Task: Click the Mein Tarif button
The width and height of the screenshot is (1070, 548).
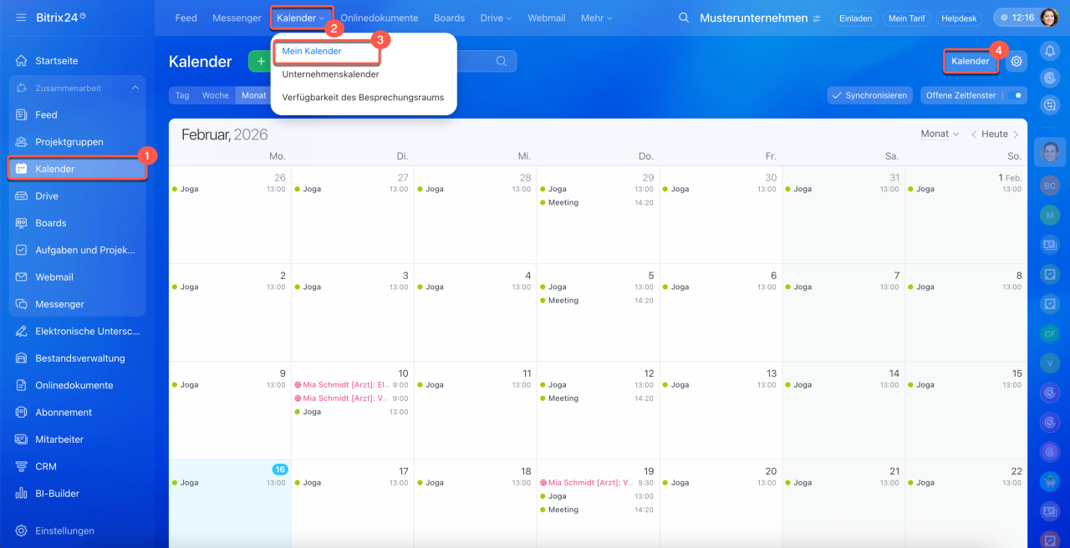Action: click(907, 18)
